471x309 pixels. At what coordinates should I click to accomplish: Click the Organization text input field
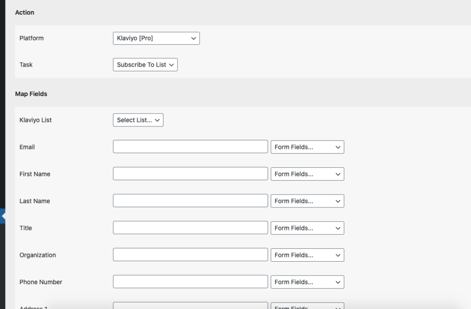[190, 255]
